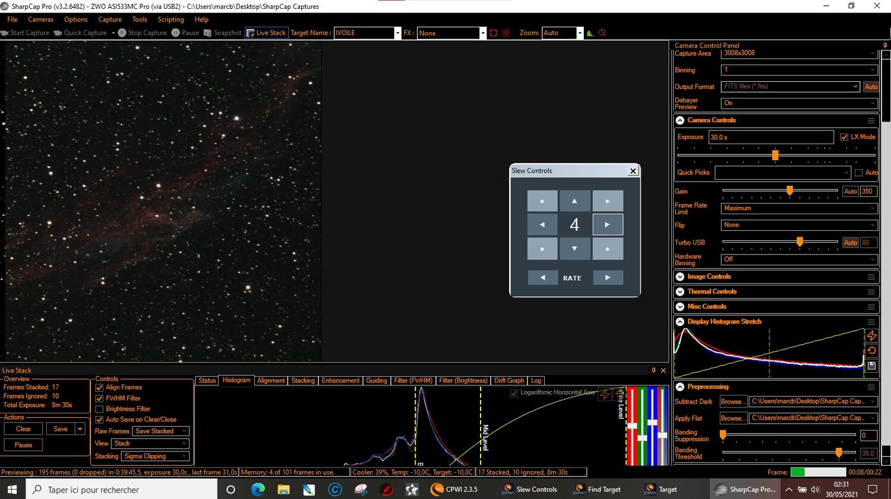Screen dimensions: 891x499
Task: Click Browse next to Subtract Dark
Action: [732, 402]
